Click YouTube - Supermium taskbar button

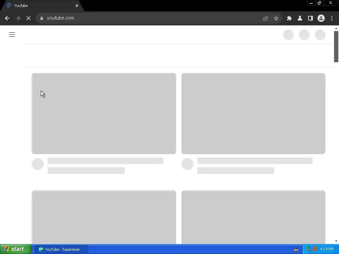coord(61,249)
